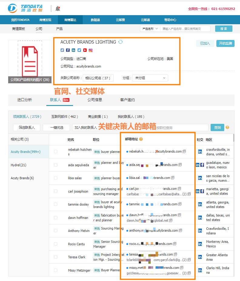This screenshot has height=281, width=240.
Task: Click the 搜索 search button
Action: pos(224,29)
